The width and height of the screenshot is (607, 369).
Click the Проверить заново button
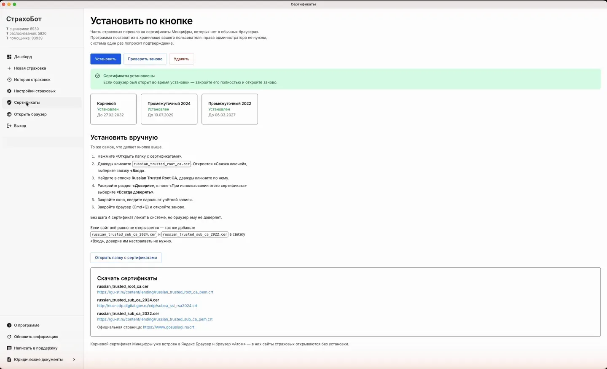click(145, 59)
